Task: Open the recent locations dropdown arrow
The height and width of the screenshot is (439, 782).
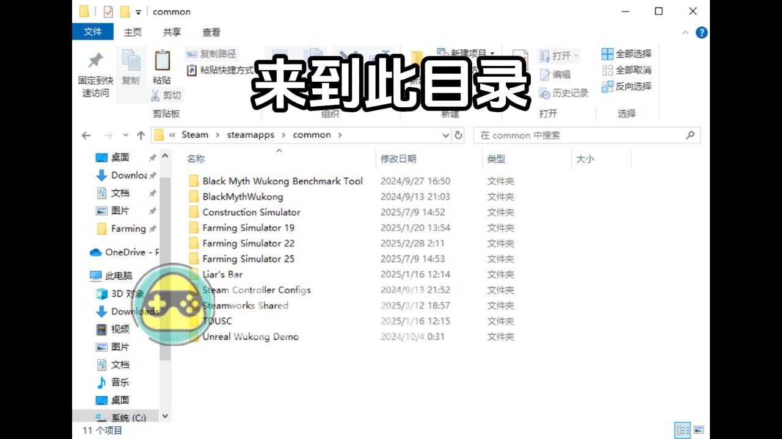Action: click(x=126, y=135)
